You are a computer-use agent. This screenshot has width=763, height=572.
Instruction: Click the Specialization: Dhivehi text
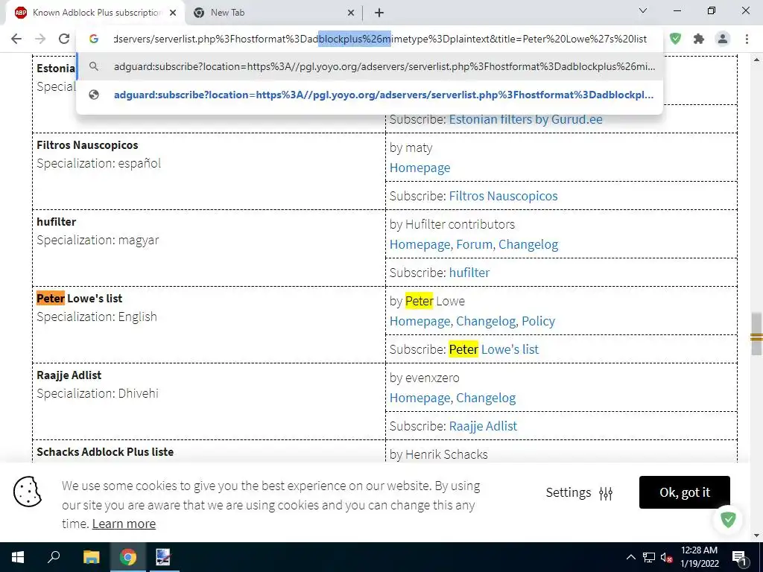pos(98,393)
